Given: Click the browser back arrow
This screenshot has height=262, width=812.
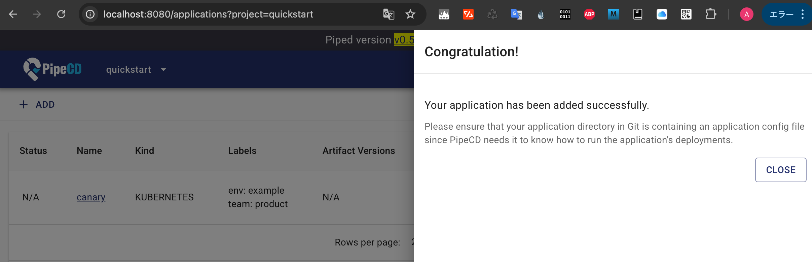Looking at the screenshot, I should [x=13, y=14].
